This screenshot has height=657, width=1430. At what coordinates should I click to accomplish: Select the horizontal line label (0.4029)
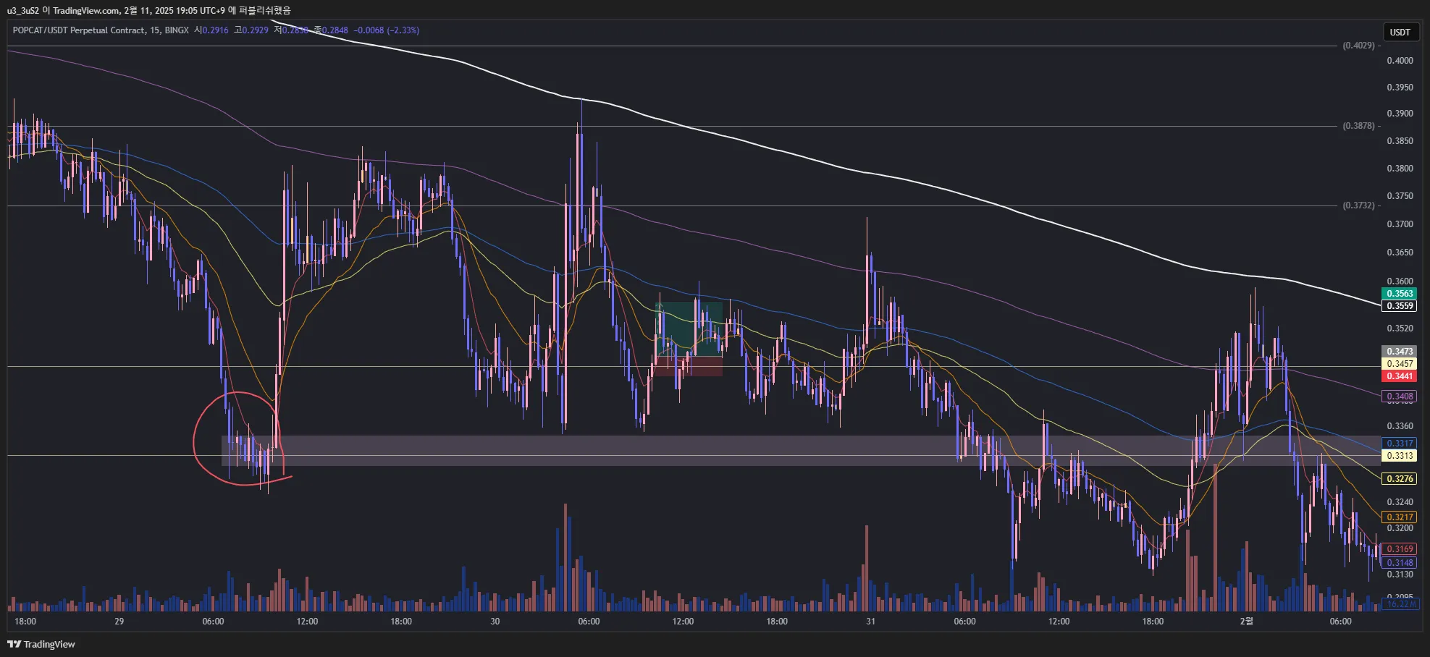[x=1358, y=46]
